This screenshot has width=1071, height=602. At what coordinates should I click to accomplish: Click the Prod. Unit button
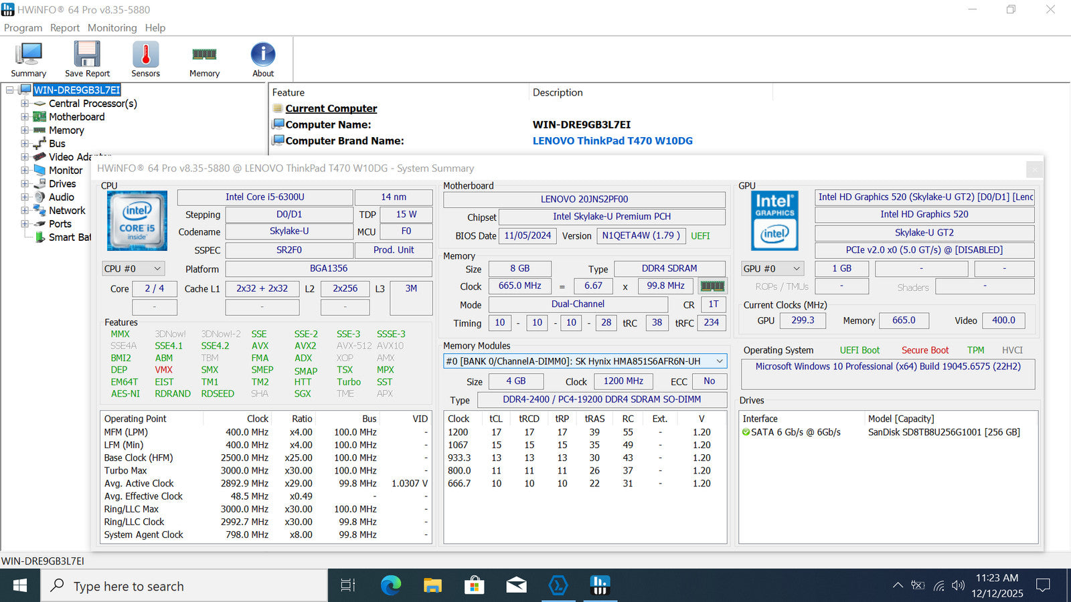pos(394,250)
